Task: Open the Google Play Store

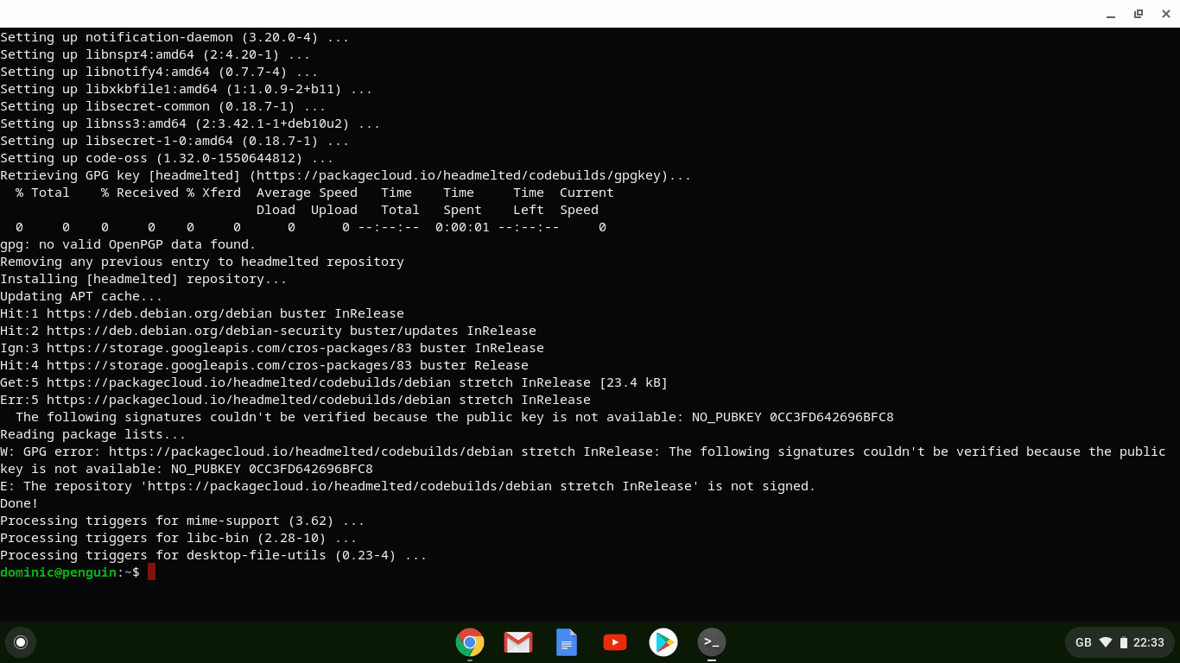Action: point(663,642)
